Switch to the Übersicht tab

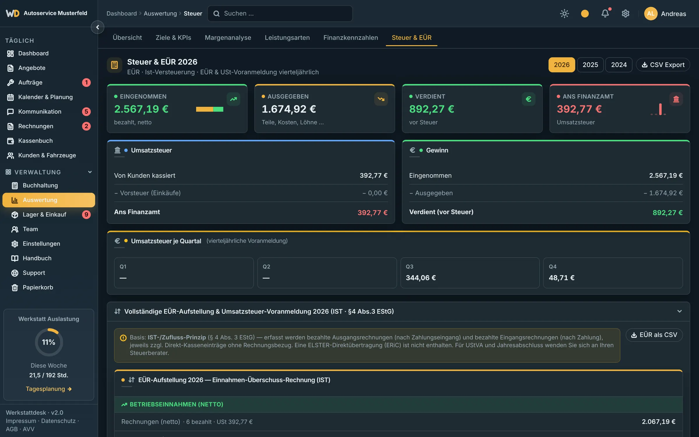pyautogui.click(x=127, y=38)
